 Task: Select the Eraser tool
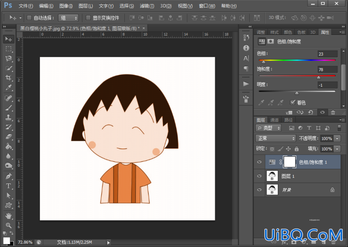click(8, 137)
